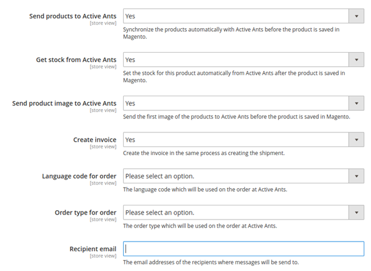Expand the Create invoice dropdown

click(243, 140)
